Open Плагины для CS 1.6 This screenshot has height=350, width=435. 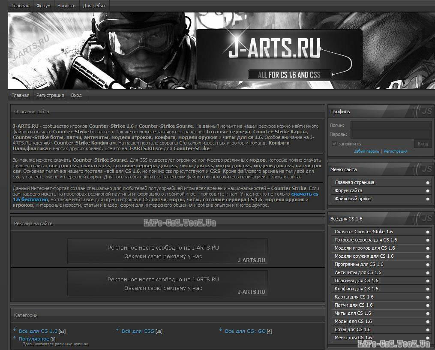click(381, 281)
